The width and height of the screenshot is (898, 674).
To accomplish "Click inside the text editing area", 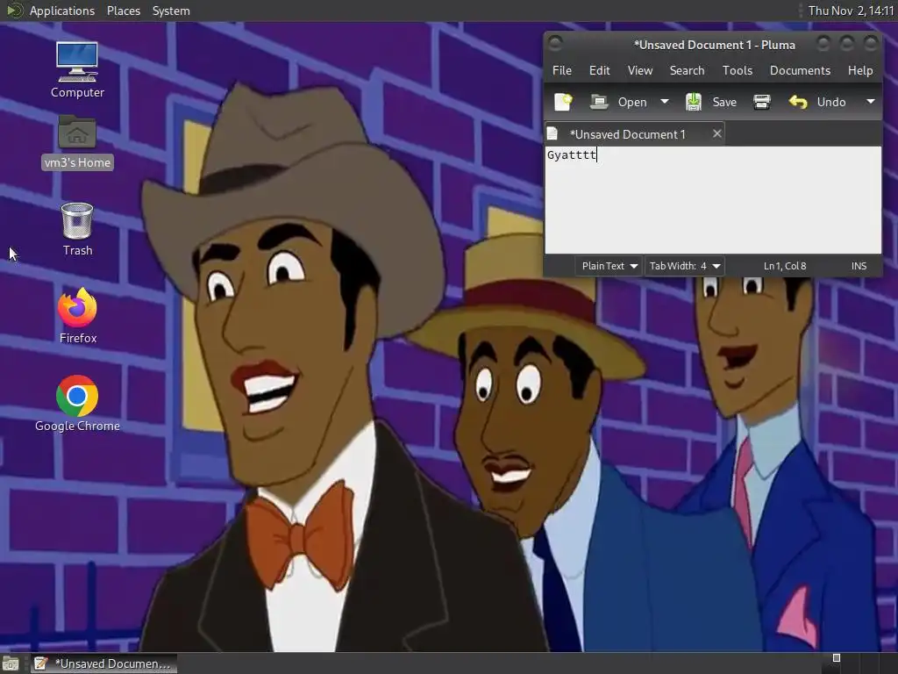I will [713, 200].
